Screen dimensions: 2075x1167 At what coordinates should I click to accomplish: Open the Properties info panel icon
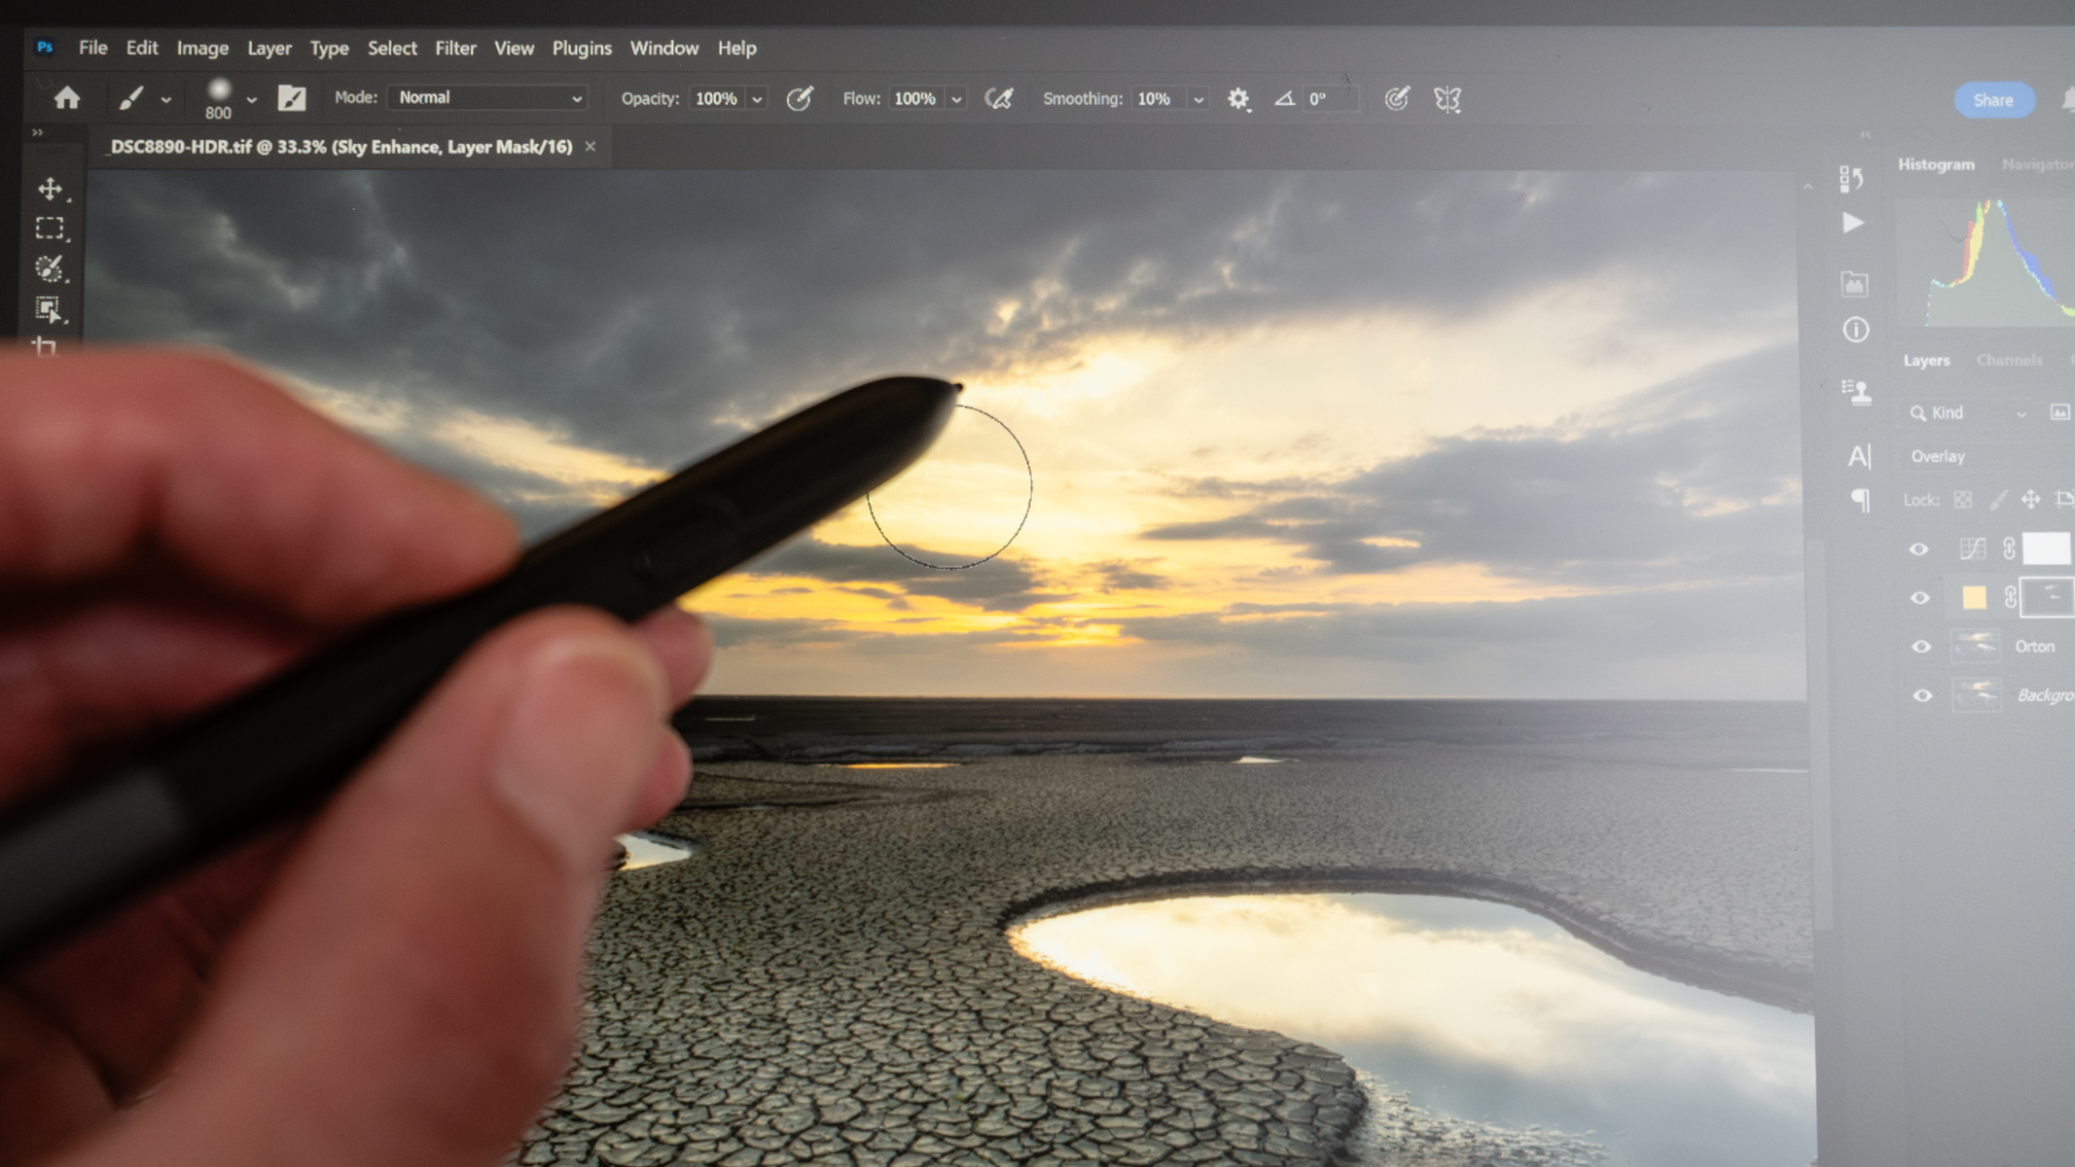click(x=1855, y=331)
